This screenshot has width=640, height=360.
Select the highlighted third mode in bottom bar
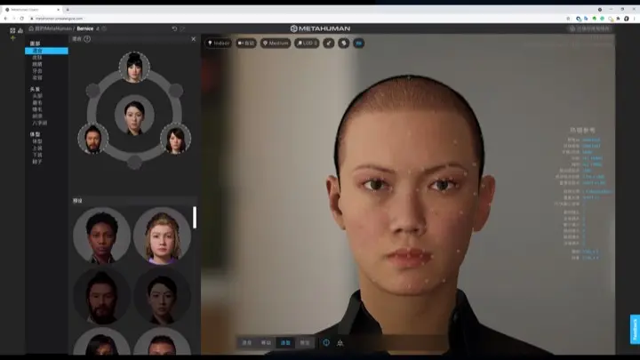pos(284,342)
